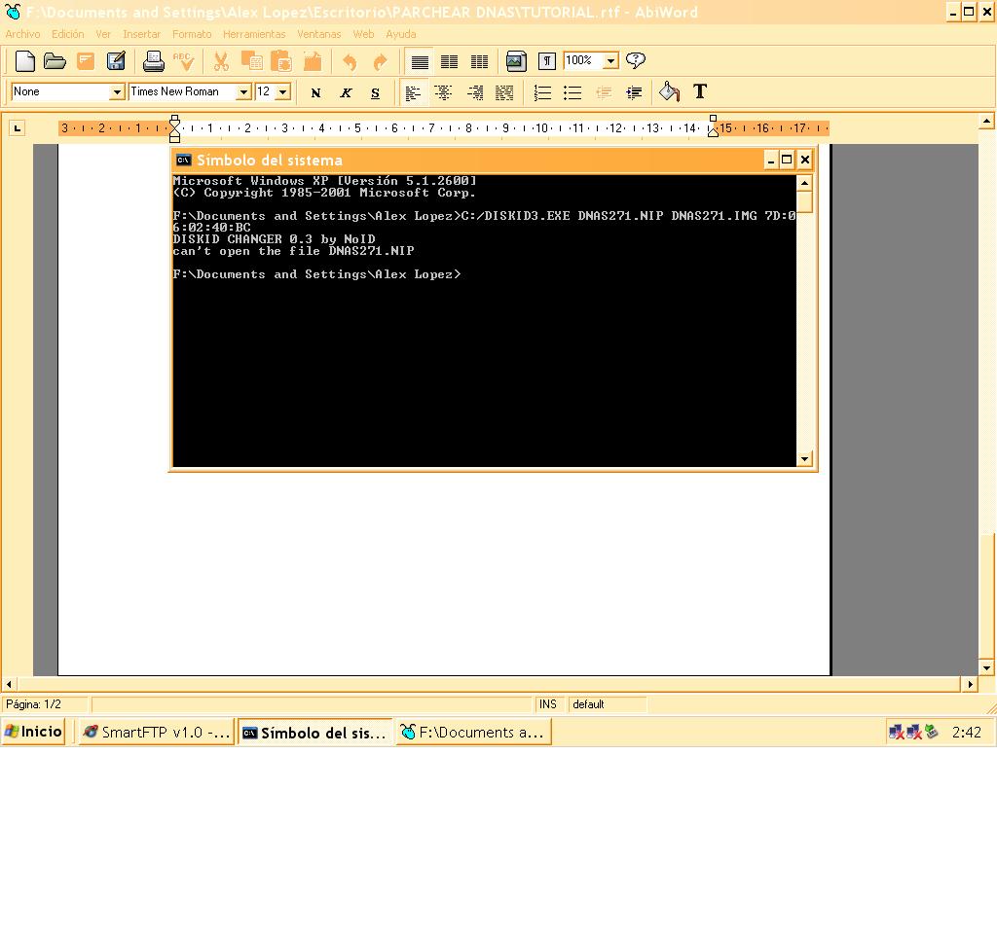This screenshot has height=934, width=997.
Task: Toggle bold formatting (N button)
Action: click(315, 92)
